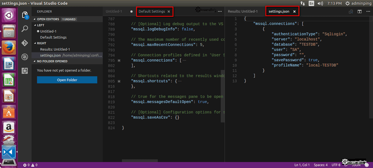This screenshot has width=373, height=168.
Task: Click the "mssql.saveAsCsv" setting key
Action: [x=151, y=117]
